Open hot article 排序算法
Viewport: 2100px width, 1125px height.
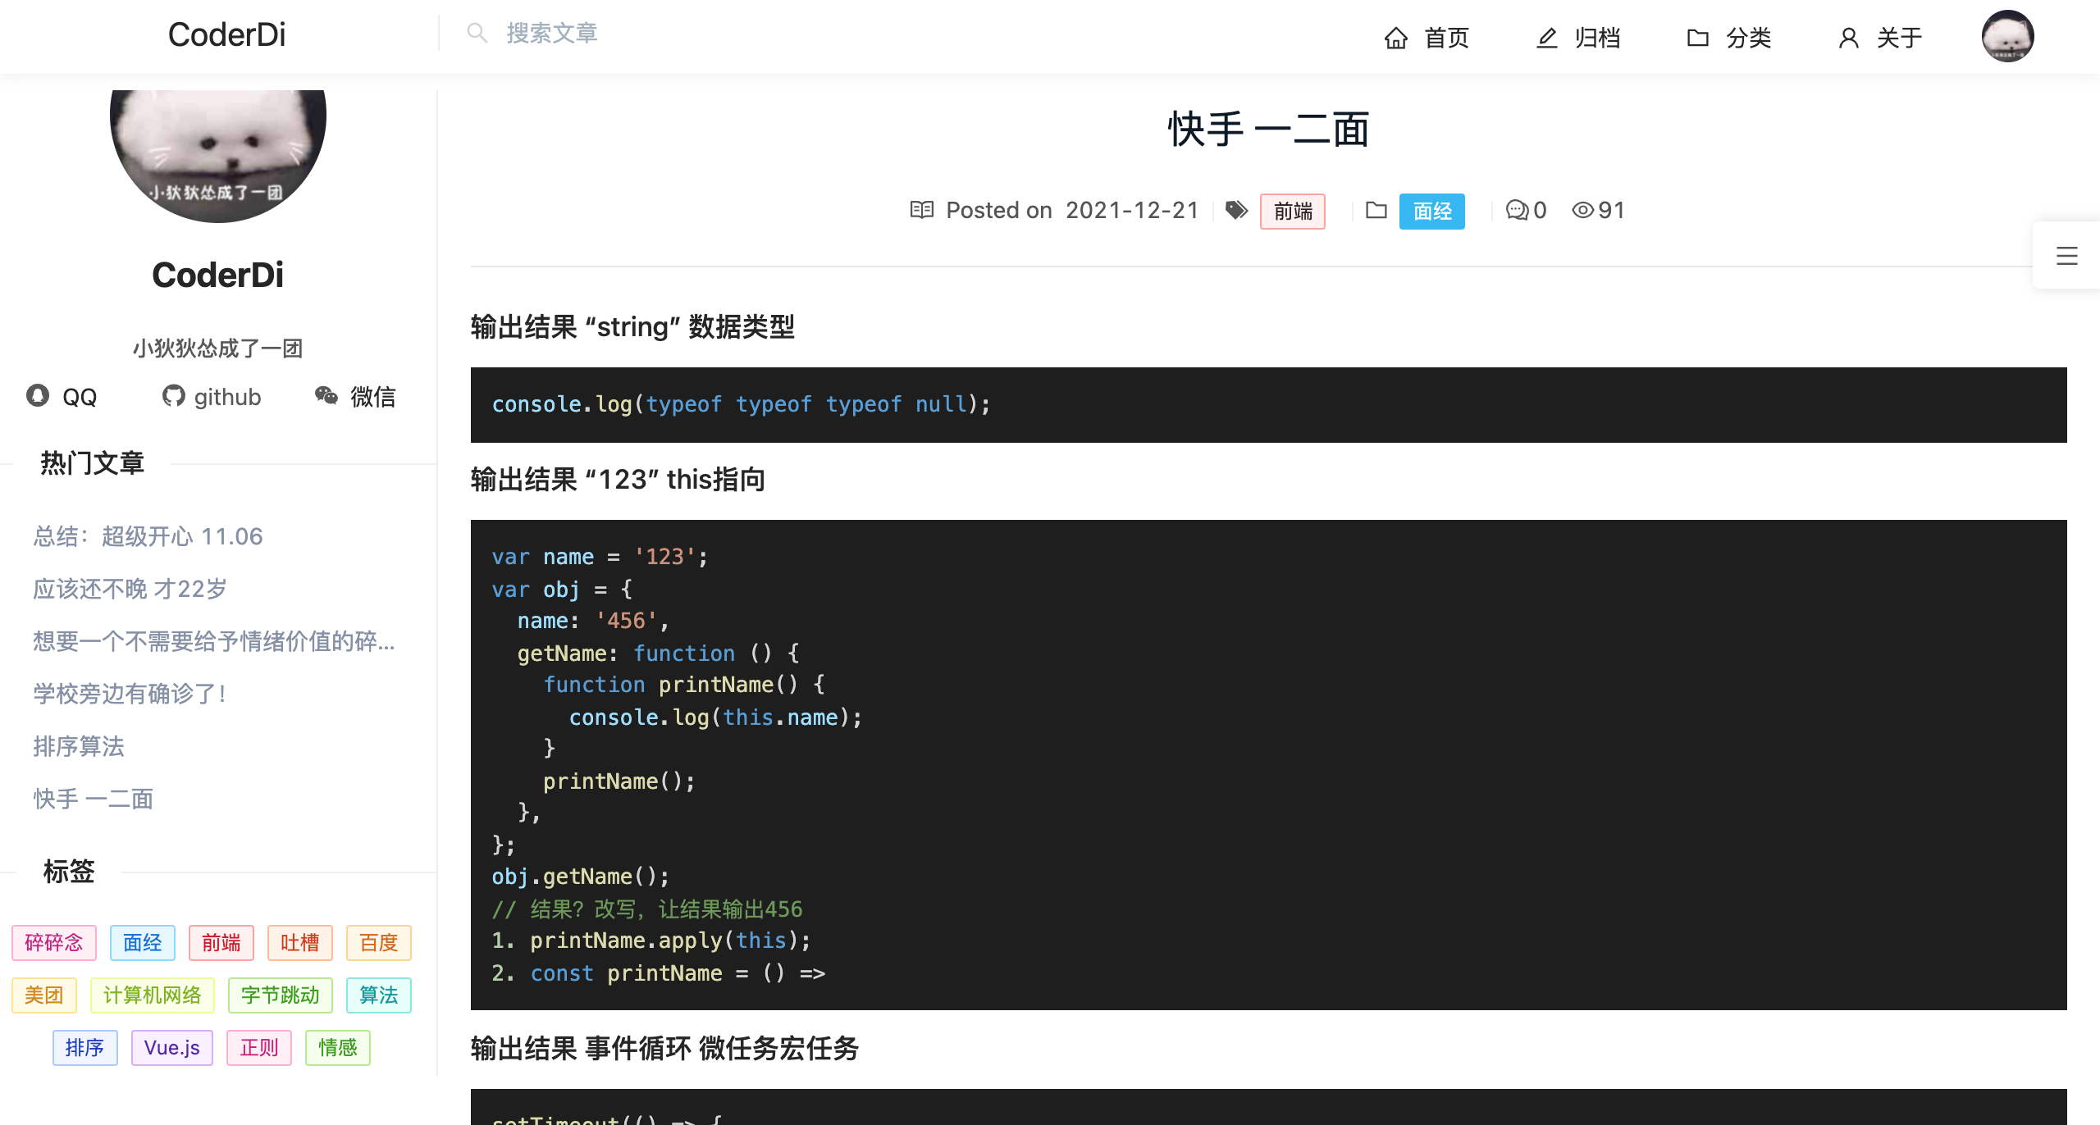79,746
